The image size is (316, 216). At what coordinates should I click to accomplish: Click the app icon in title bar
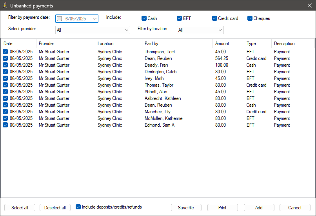pos(5,5)
